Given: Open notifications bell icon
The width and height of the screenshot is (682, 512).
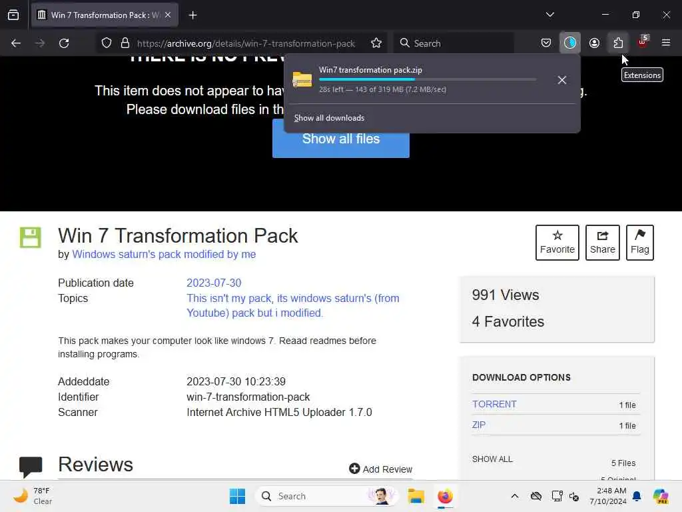Looking at the screenshot, I should (637, 496).
